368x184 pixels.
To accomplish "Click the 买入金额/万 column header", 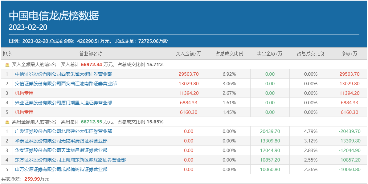I will coord(188,54).
